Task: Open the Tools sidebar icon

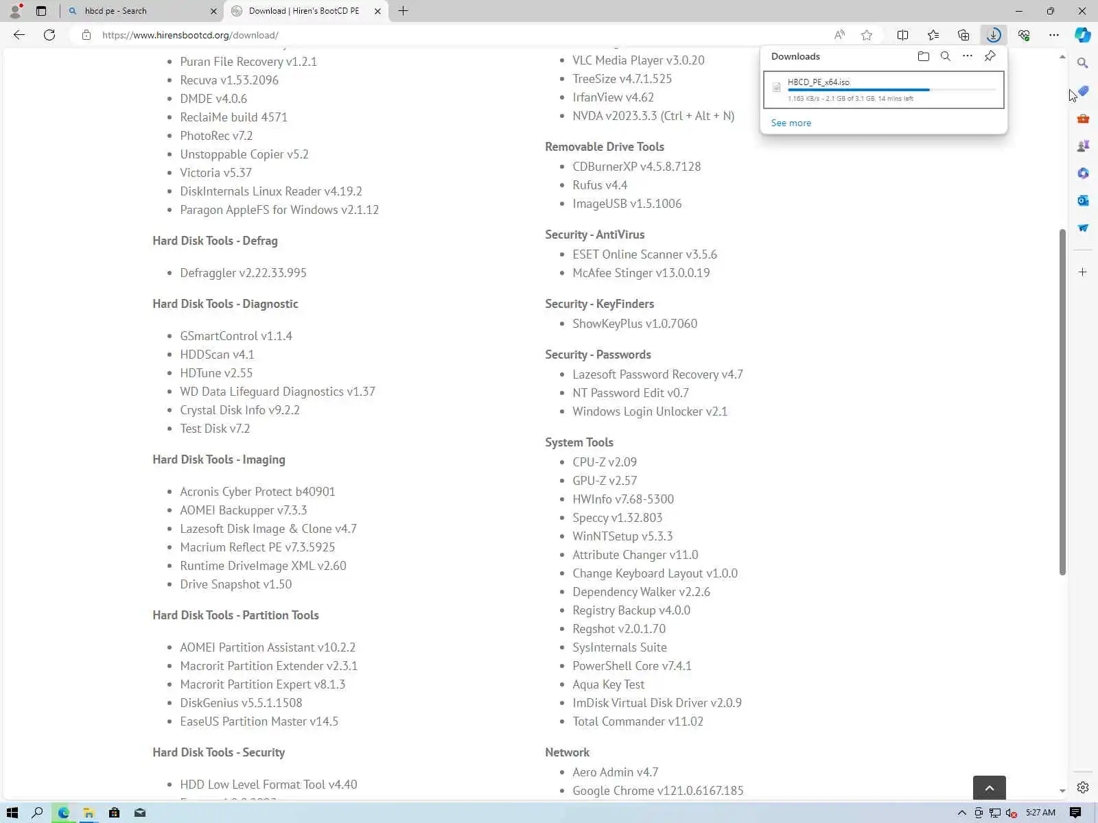Action: pyautogui.click(x=1083, y=118)
